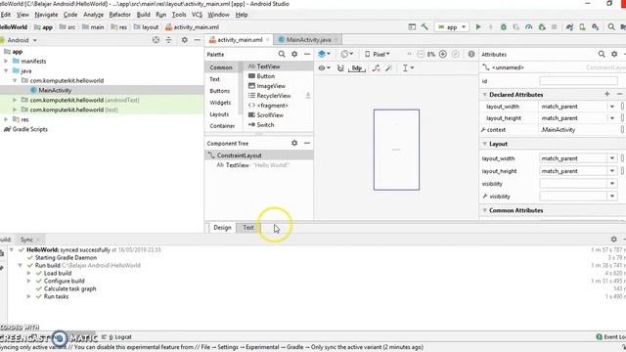
Task: Open Attributes panel settings gear
Action: tap(614, 54)
